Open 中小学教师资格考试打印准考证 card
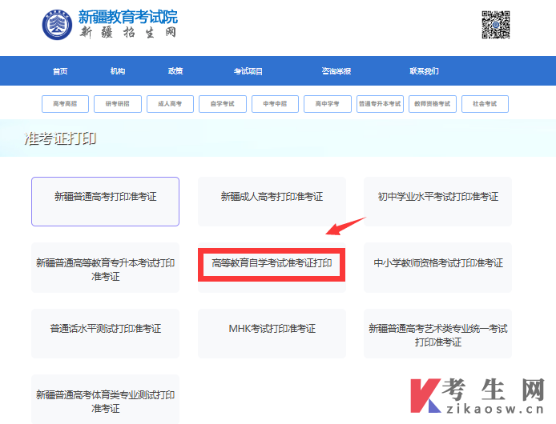This screenshot has width=556, height=424. 438,268
